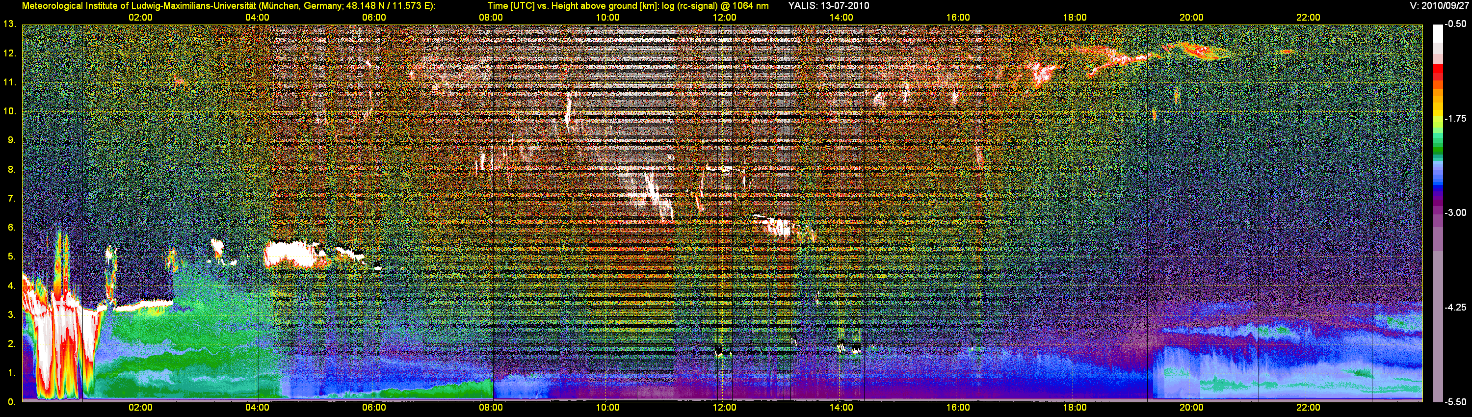
Task: Click the 20:00 label on the bottom time axis
Action: (x=1191, y=407)
